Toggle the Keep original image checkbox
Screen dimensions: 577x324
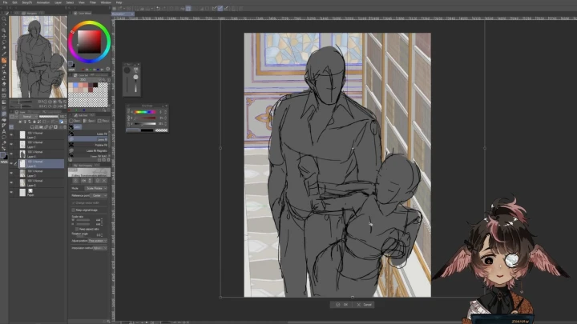(x=74, y=210)
